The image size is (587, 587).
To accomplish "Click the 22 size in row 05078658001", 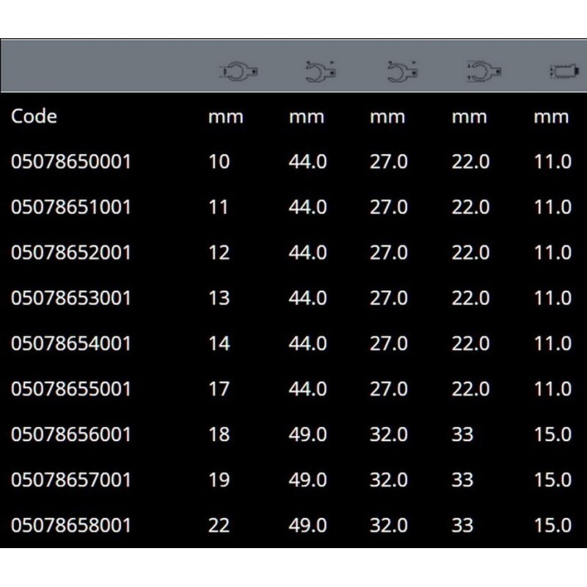I will [x=219, y=525].
